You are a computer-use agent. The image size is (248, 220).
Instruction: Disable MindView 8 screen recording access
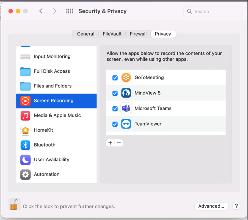115,93
